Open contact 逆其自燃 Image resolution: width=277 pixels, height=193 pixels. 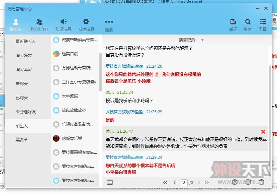(75, 54)
